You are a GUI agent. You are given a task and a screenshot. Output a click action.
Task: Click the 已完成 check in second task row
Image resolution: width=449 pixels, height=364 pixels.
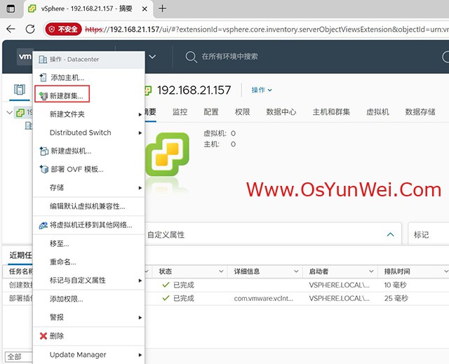coord(166,298)
